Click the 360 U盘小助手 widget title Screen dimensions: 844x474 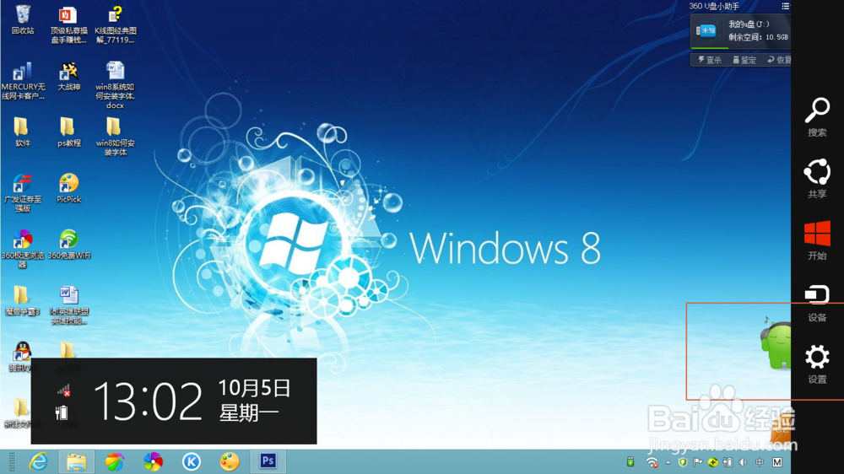(x=714, y=6)
